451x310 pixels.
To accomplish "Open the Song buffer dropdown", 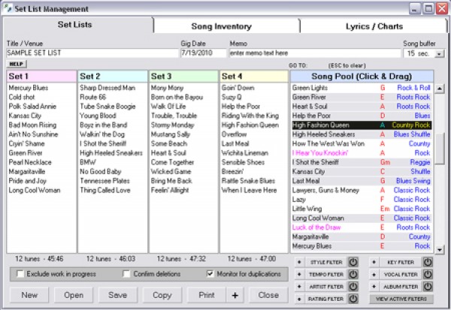I will click(439, 54).
